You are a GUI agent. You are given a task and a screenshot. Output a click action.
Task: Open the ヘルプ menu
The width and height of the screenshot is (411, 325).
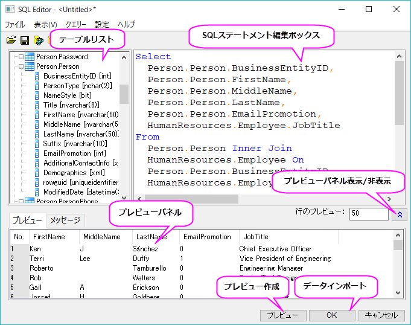[127, 24]
